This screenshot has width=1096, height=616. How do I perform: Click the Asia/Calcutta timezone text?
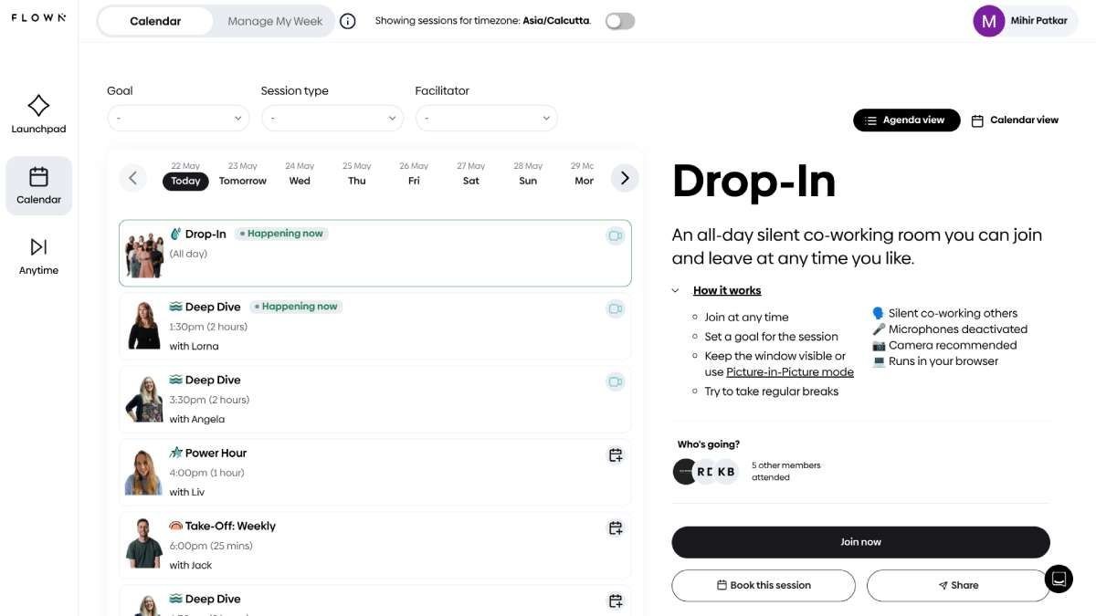(x=556, y=21)
